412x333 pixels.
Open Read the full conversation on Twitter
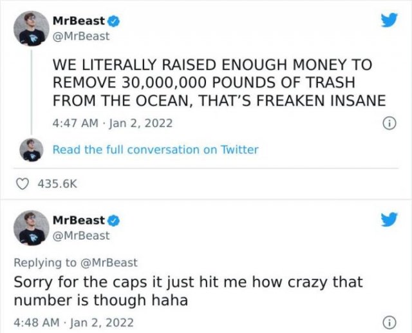click(x=156, y=149)
